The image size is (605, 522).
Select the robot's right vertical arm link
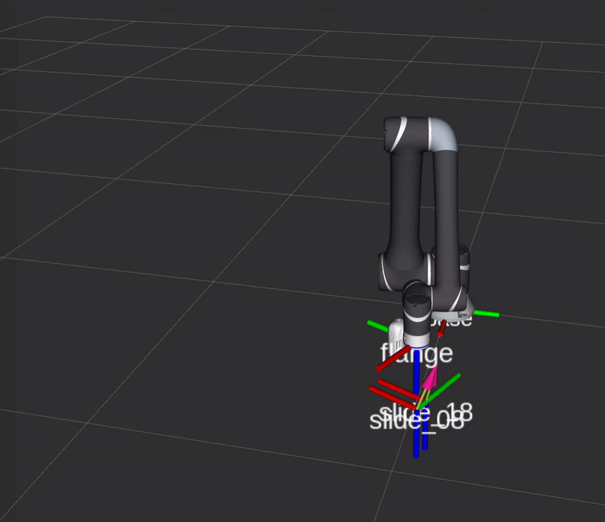(x=446, y=212)
